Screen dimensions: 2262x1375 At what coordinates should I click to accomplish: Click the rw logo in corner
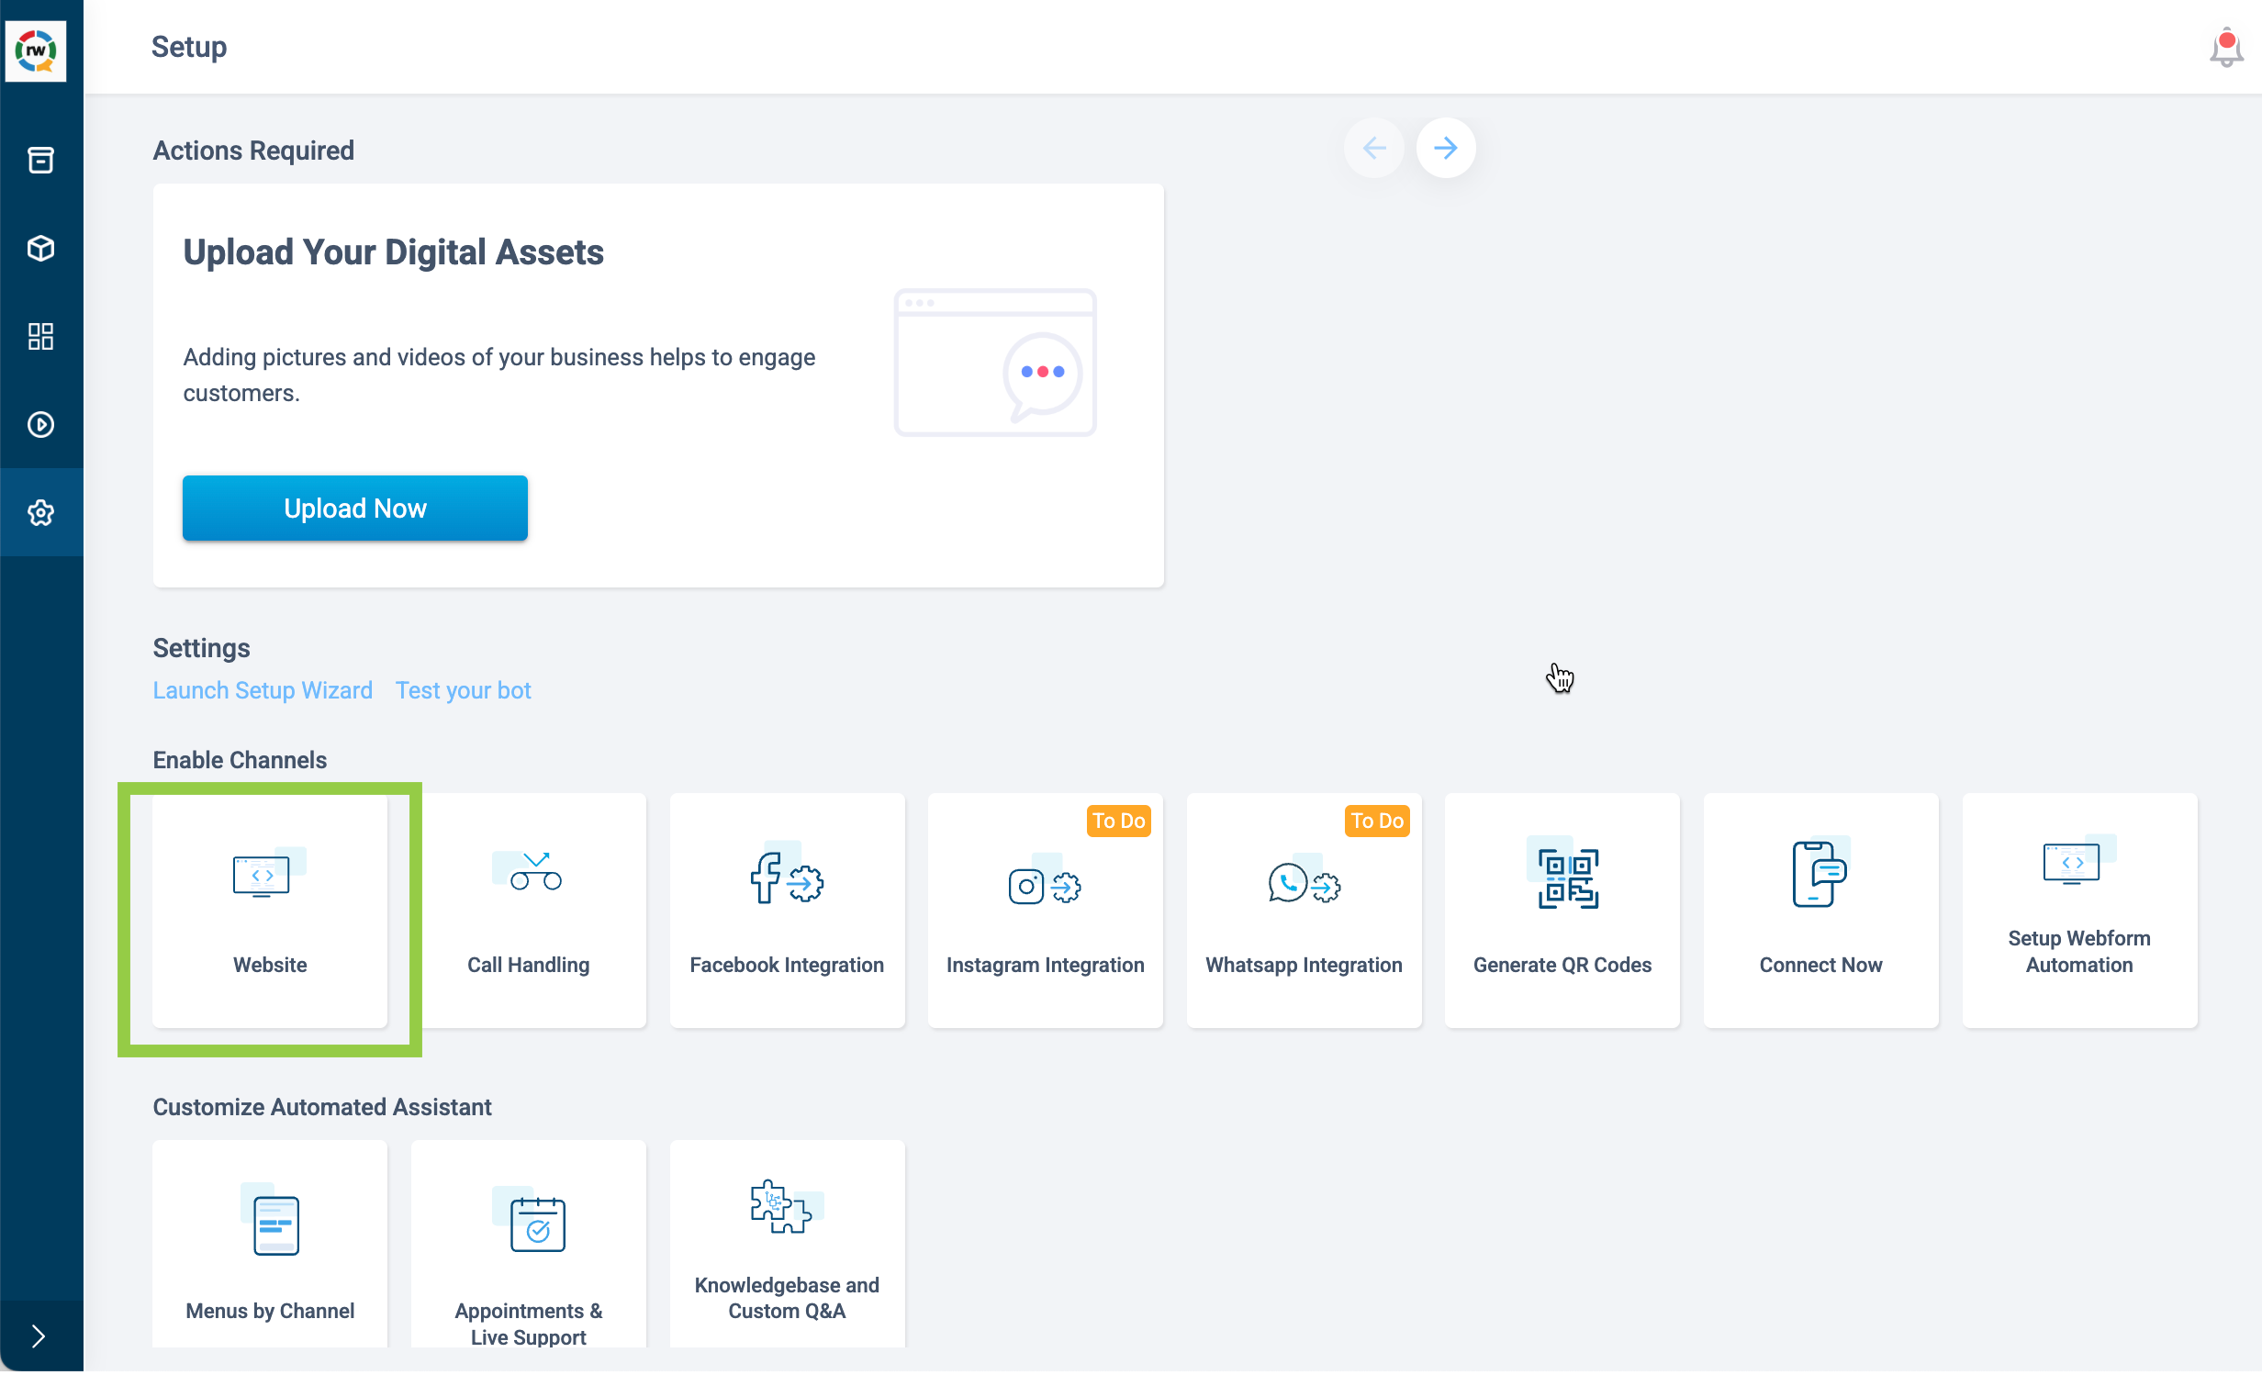[36, 50]
